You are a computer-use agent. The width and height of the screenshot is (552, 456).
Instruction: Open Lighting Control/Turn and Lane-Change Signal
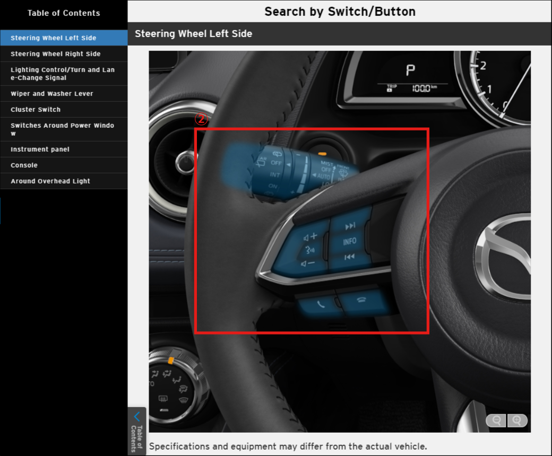click(x=63, y=74)
